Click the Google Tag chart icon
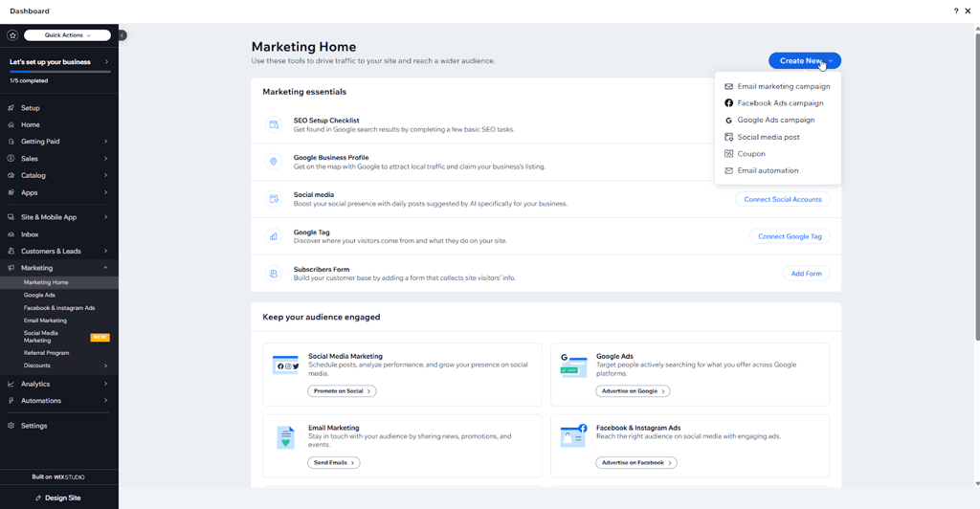This screenshot has width=980, height=509. [273, 236]
